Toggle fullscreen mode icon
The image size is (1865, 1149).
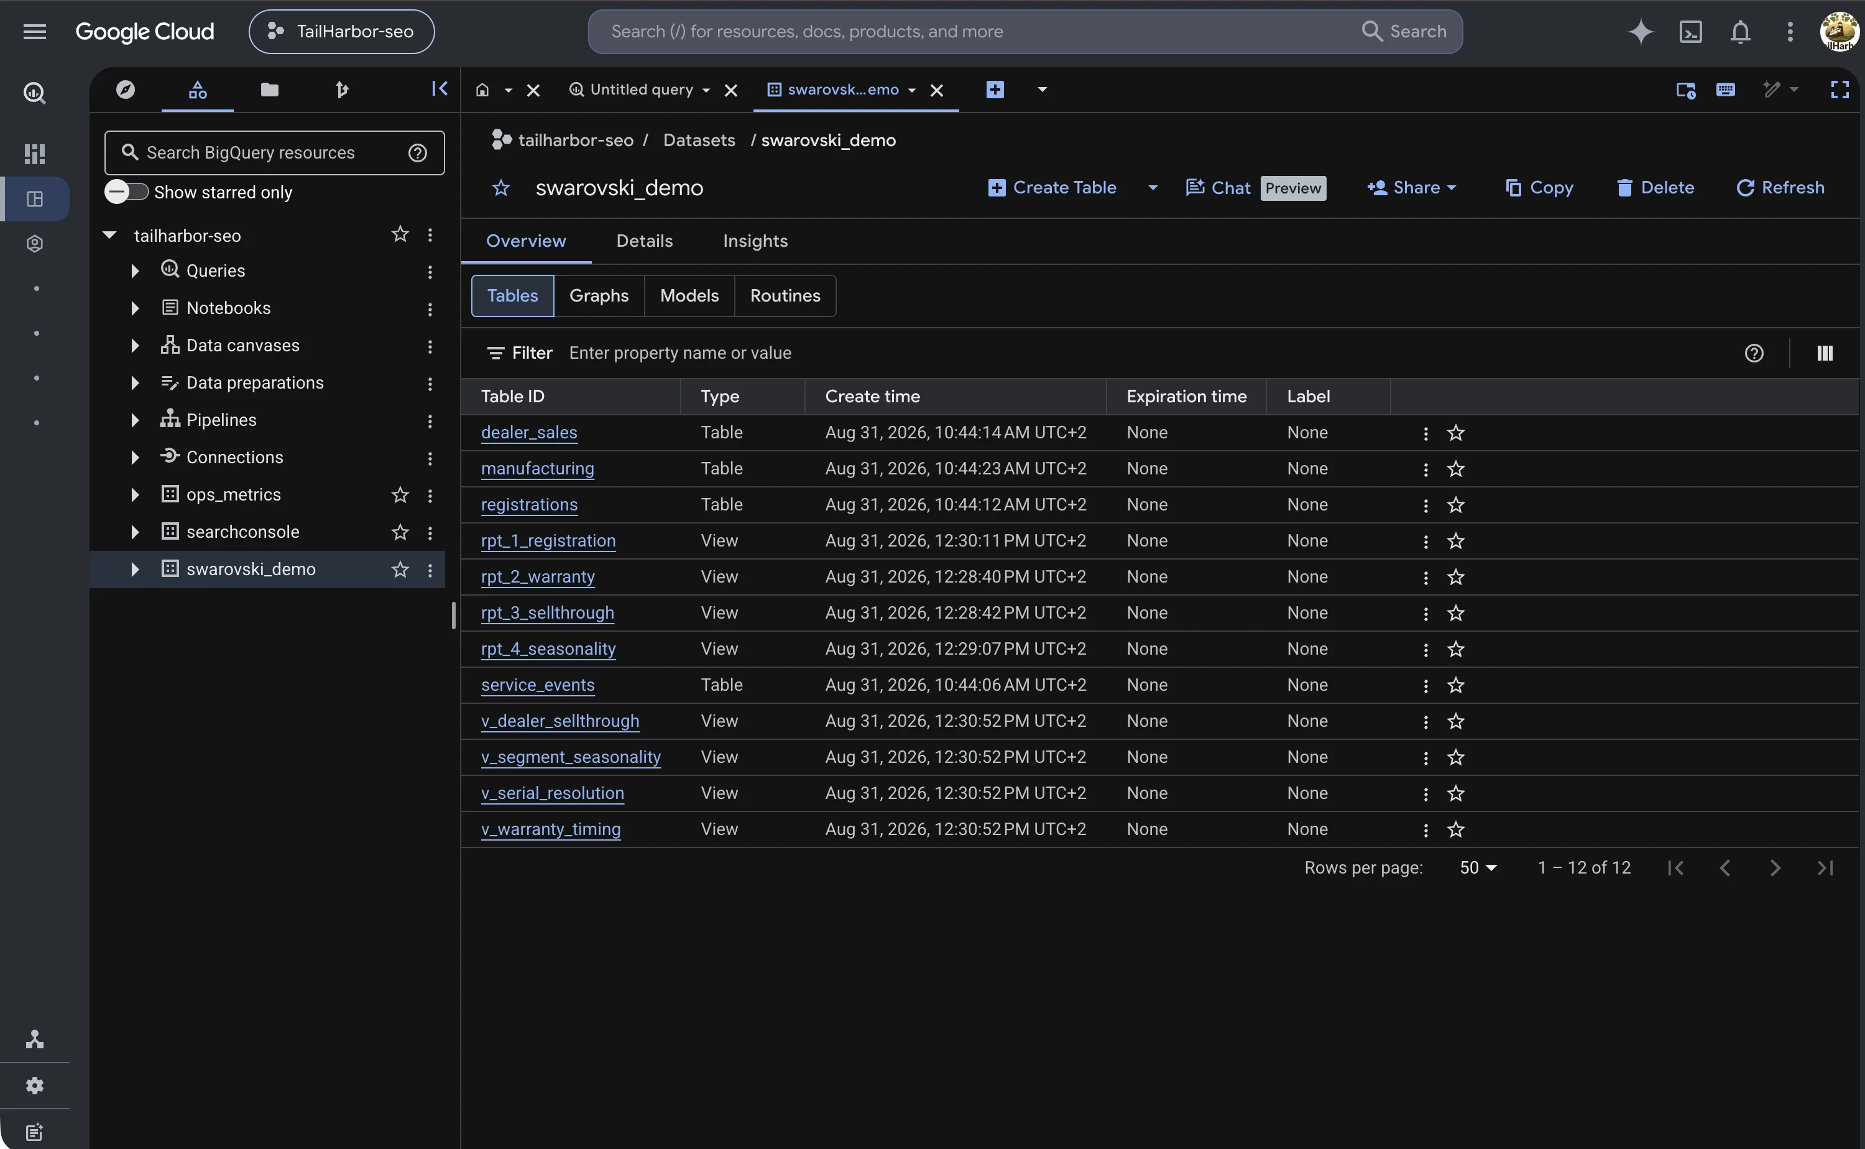click(1839, 90)
